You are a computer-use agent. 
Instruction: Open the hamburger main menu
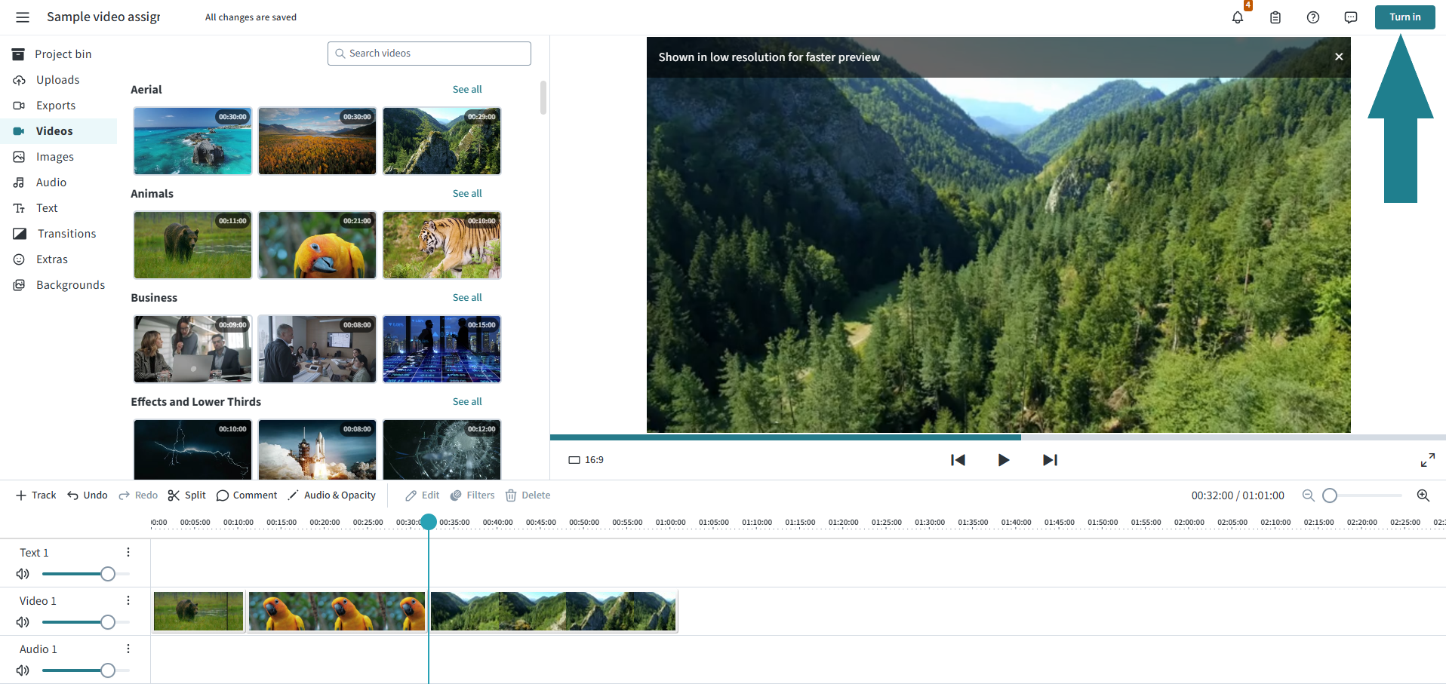click(x=23, y=17)
